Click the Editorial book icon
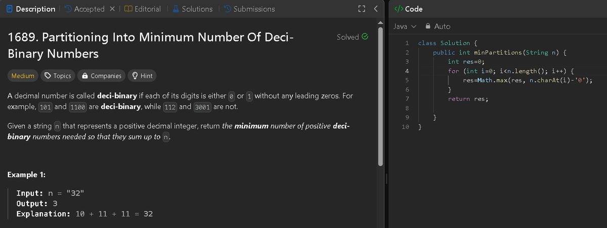This screenshot has width=607, height=228. pos(128,9)
